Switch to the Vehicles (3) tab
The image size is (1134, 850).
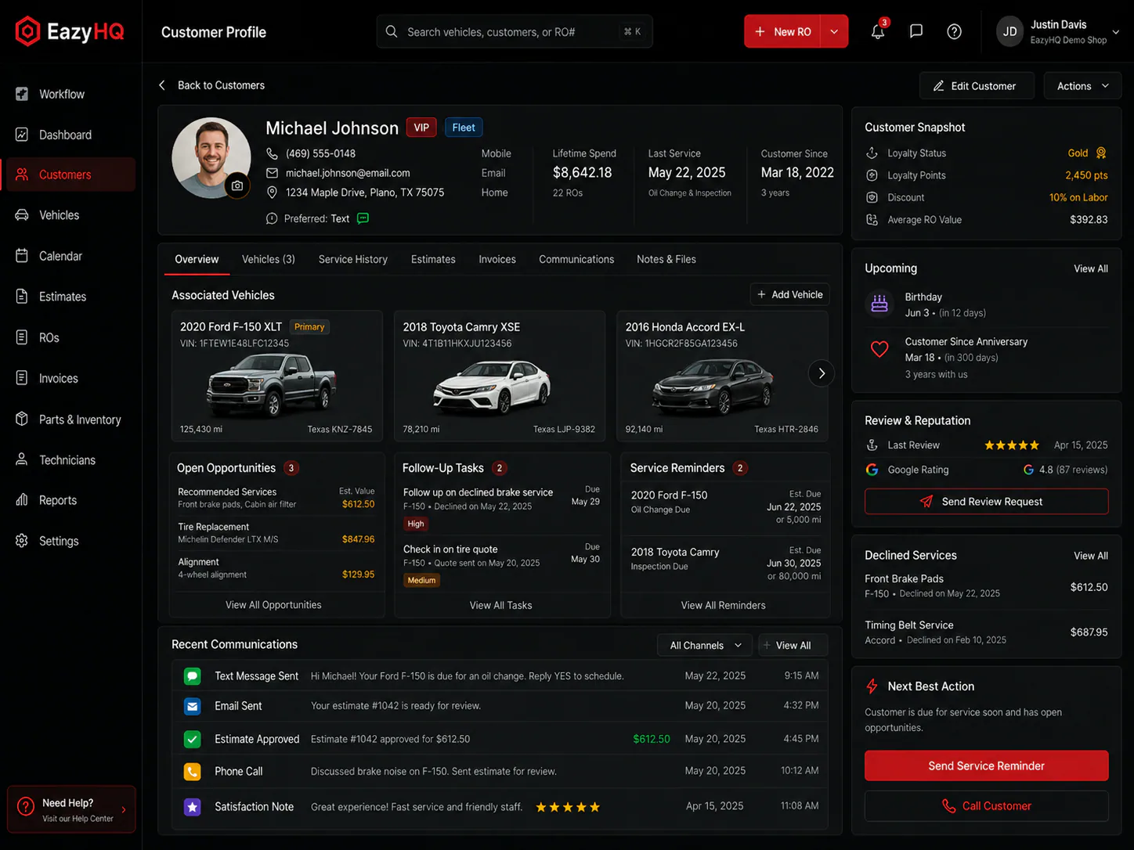coord(269,260)
